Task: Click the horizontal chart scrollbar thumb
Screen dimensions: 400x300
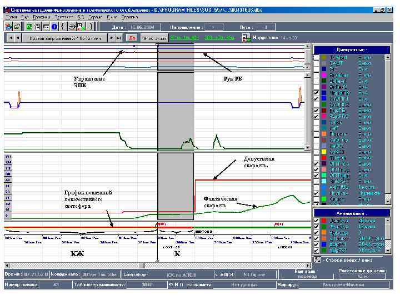Action: pos(141,266)
